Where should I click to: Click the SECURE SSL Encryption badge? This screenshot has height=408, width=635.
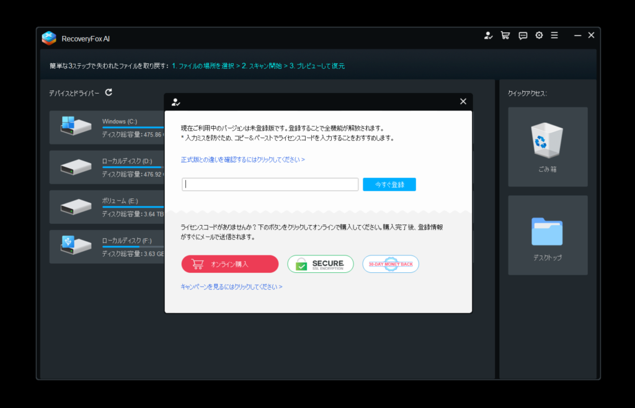pos(321,264)
